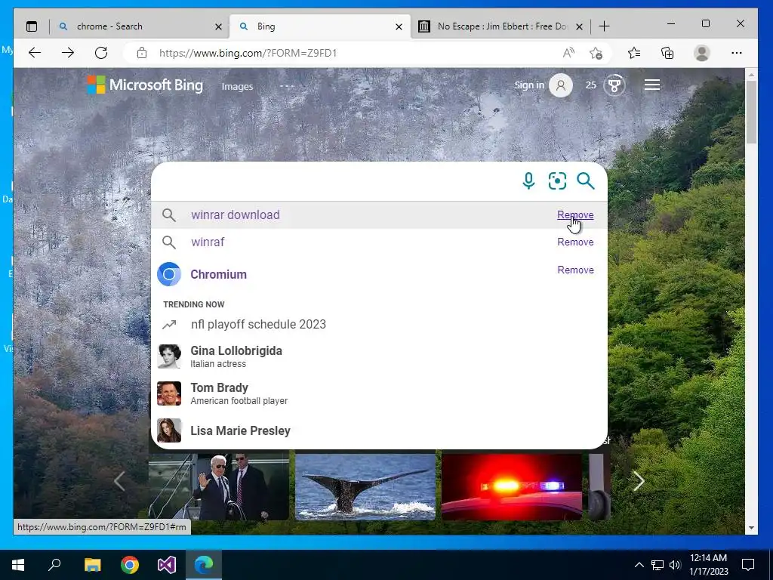Open Bing hamburger settings menu

pyautogui.click(x=651, y=85)
